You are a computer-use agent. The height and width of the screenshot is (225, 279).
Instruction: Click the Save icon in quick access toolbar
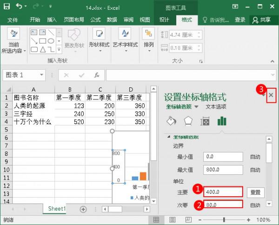[x=7, y=7]
